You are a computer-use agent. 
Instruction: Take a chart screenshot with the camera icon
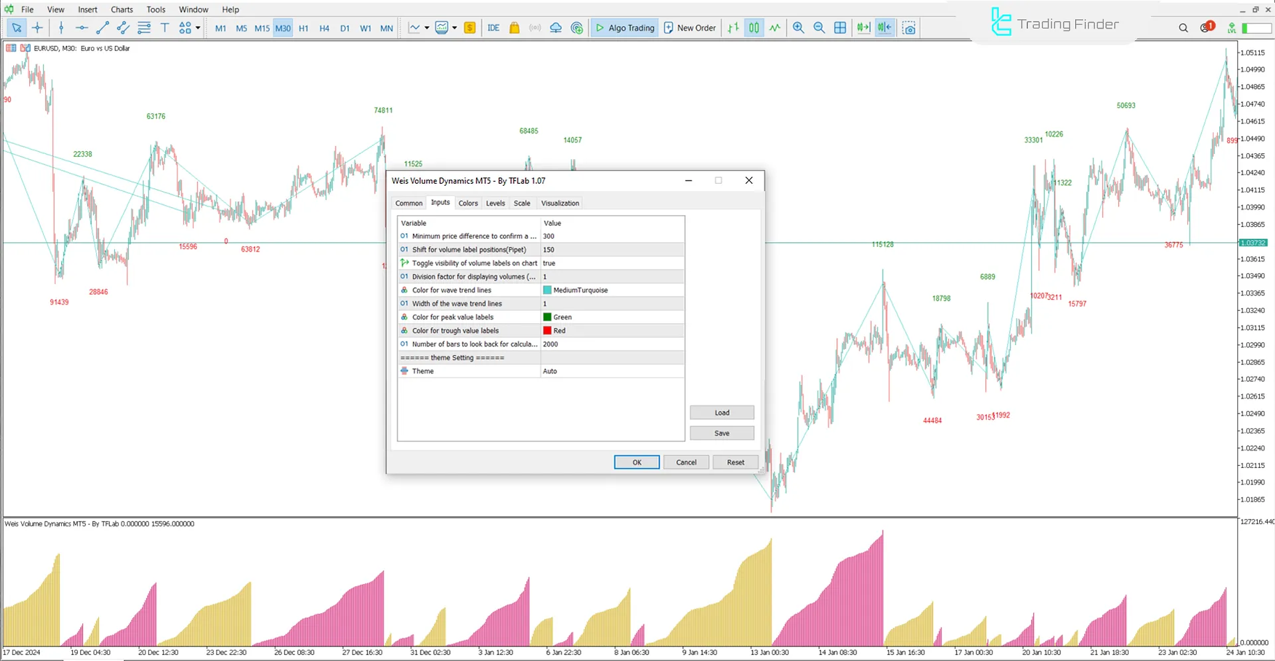(x=909, y=28)
